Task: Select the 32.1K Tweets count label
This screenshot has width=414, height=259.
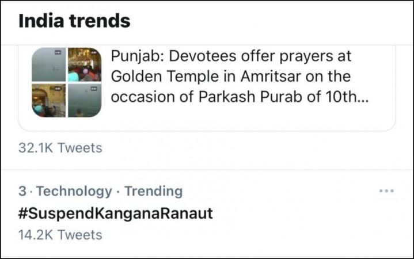Action: pyautogui.click(x=60, y=148)
